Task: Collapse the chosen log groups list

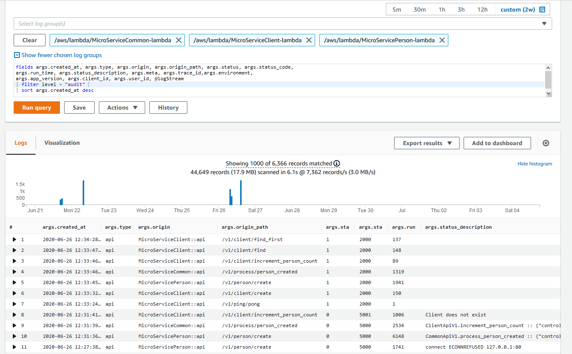Action: click(x=58, y=55)
